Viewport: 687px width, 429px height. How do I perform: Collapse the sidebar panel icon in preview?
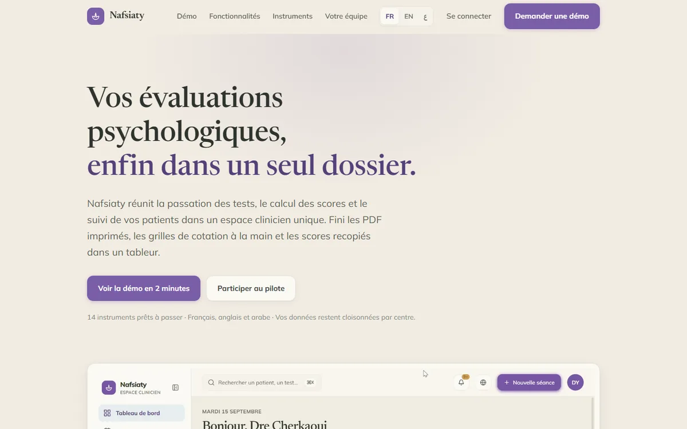[176, 388]
